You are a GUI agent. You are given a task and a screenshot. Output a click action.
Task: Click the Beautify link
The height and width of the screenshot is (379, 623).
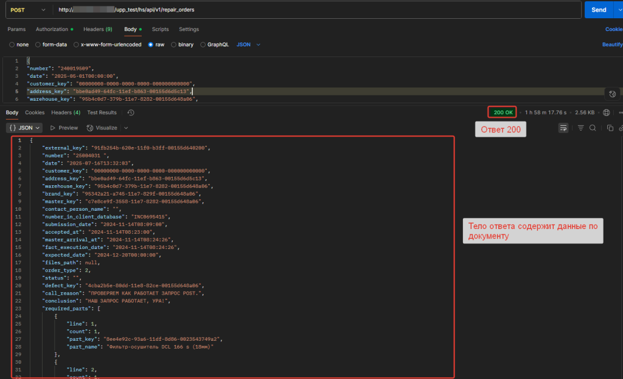tap(611, 45)
